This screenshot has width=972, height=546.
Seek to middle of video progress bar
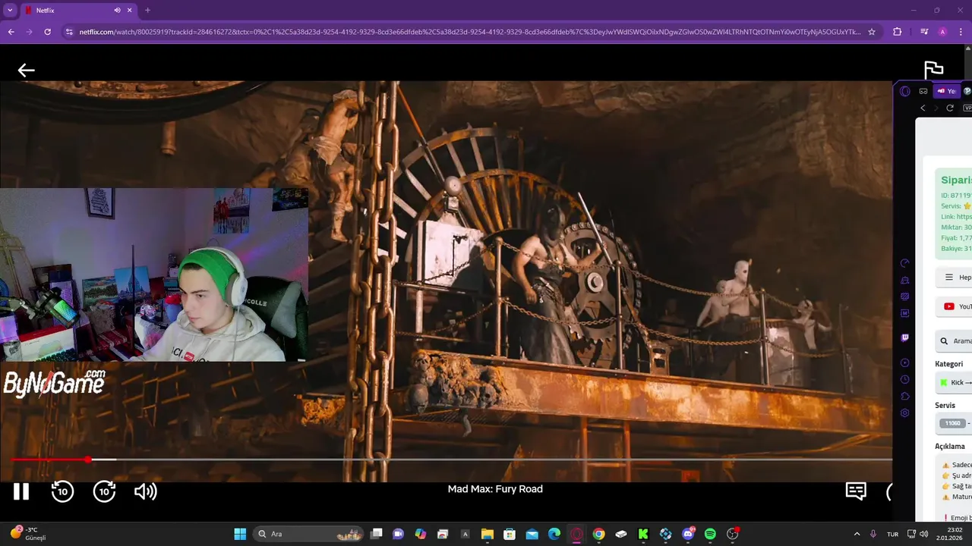(x=452, y=460)
